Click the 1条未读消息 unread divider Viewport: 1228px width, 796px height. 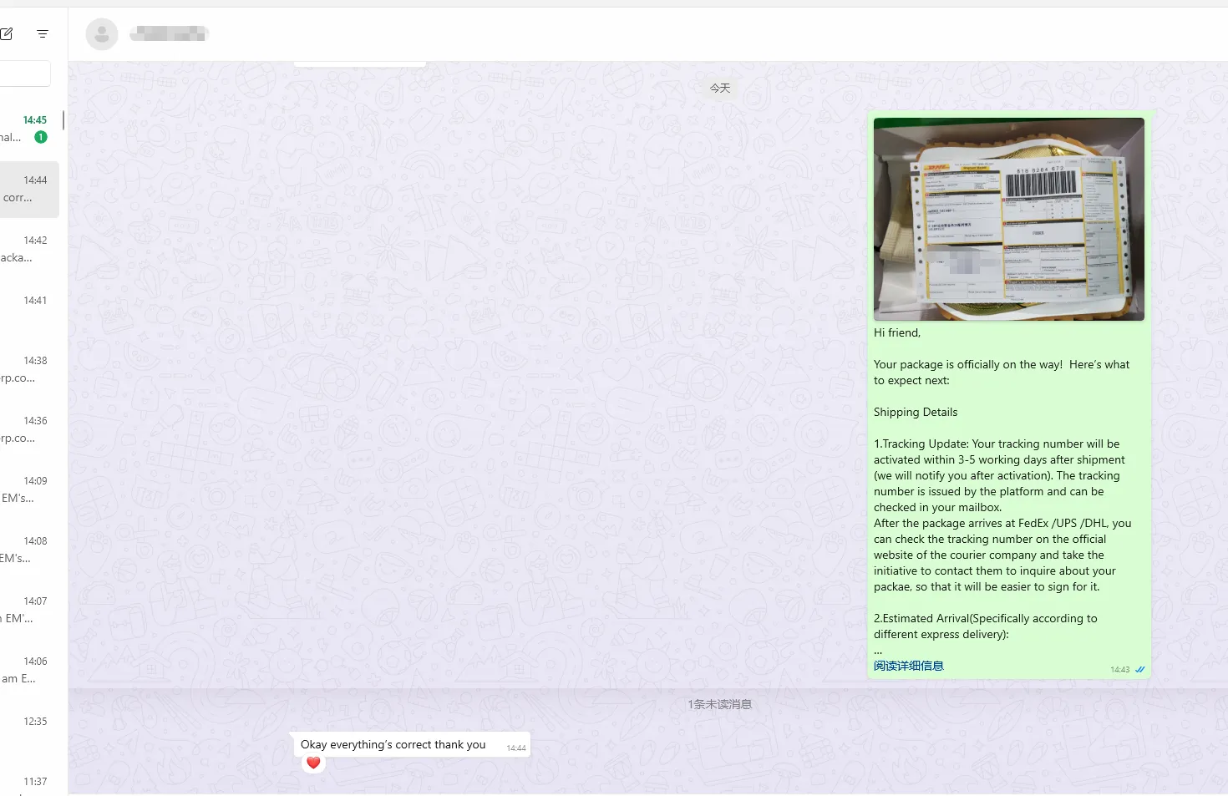point(719,704)
